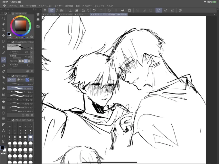The image size is (219, 164).
Task: Choose brush size 10 preset
Action: tap(15, 138)
